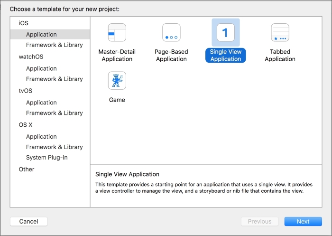Select the Master-Detail Application template icon

point(117,32)
